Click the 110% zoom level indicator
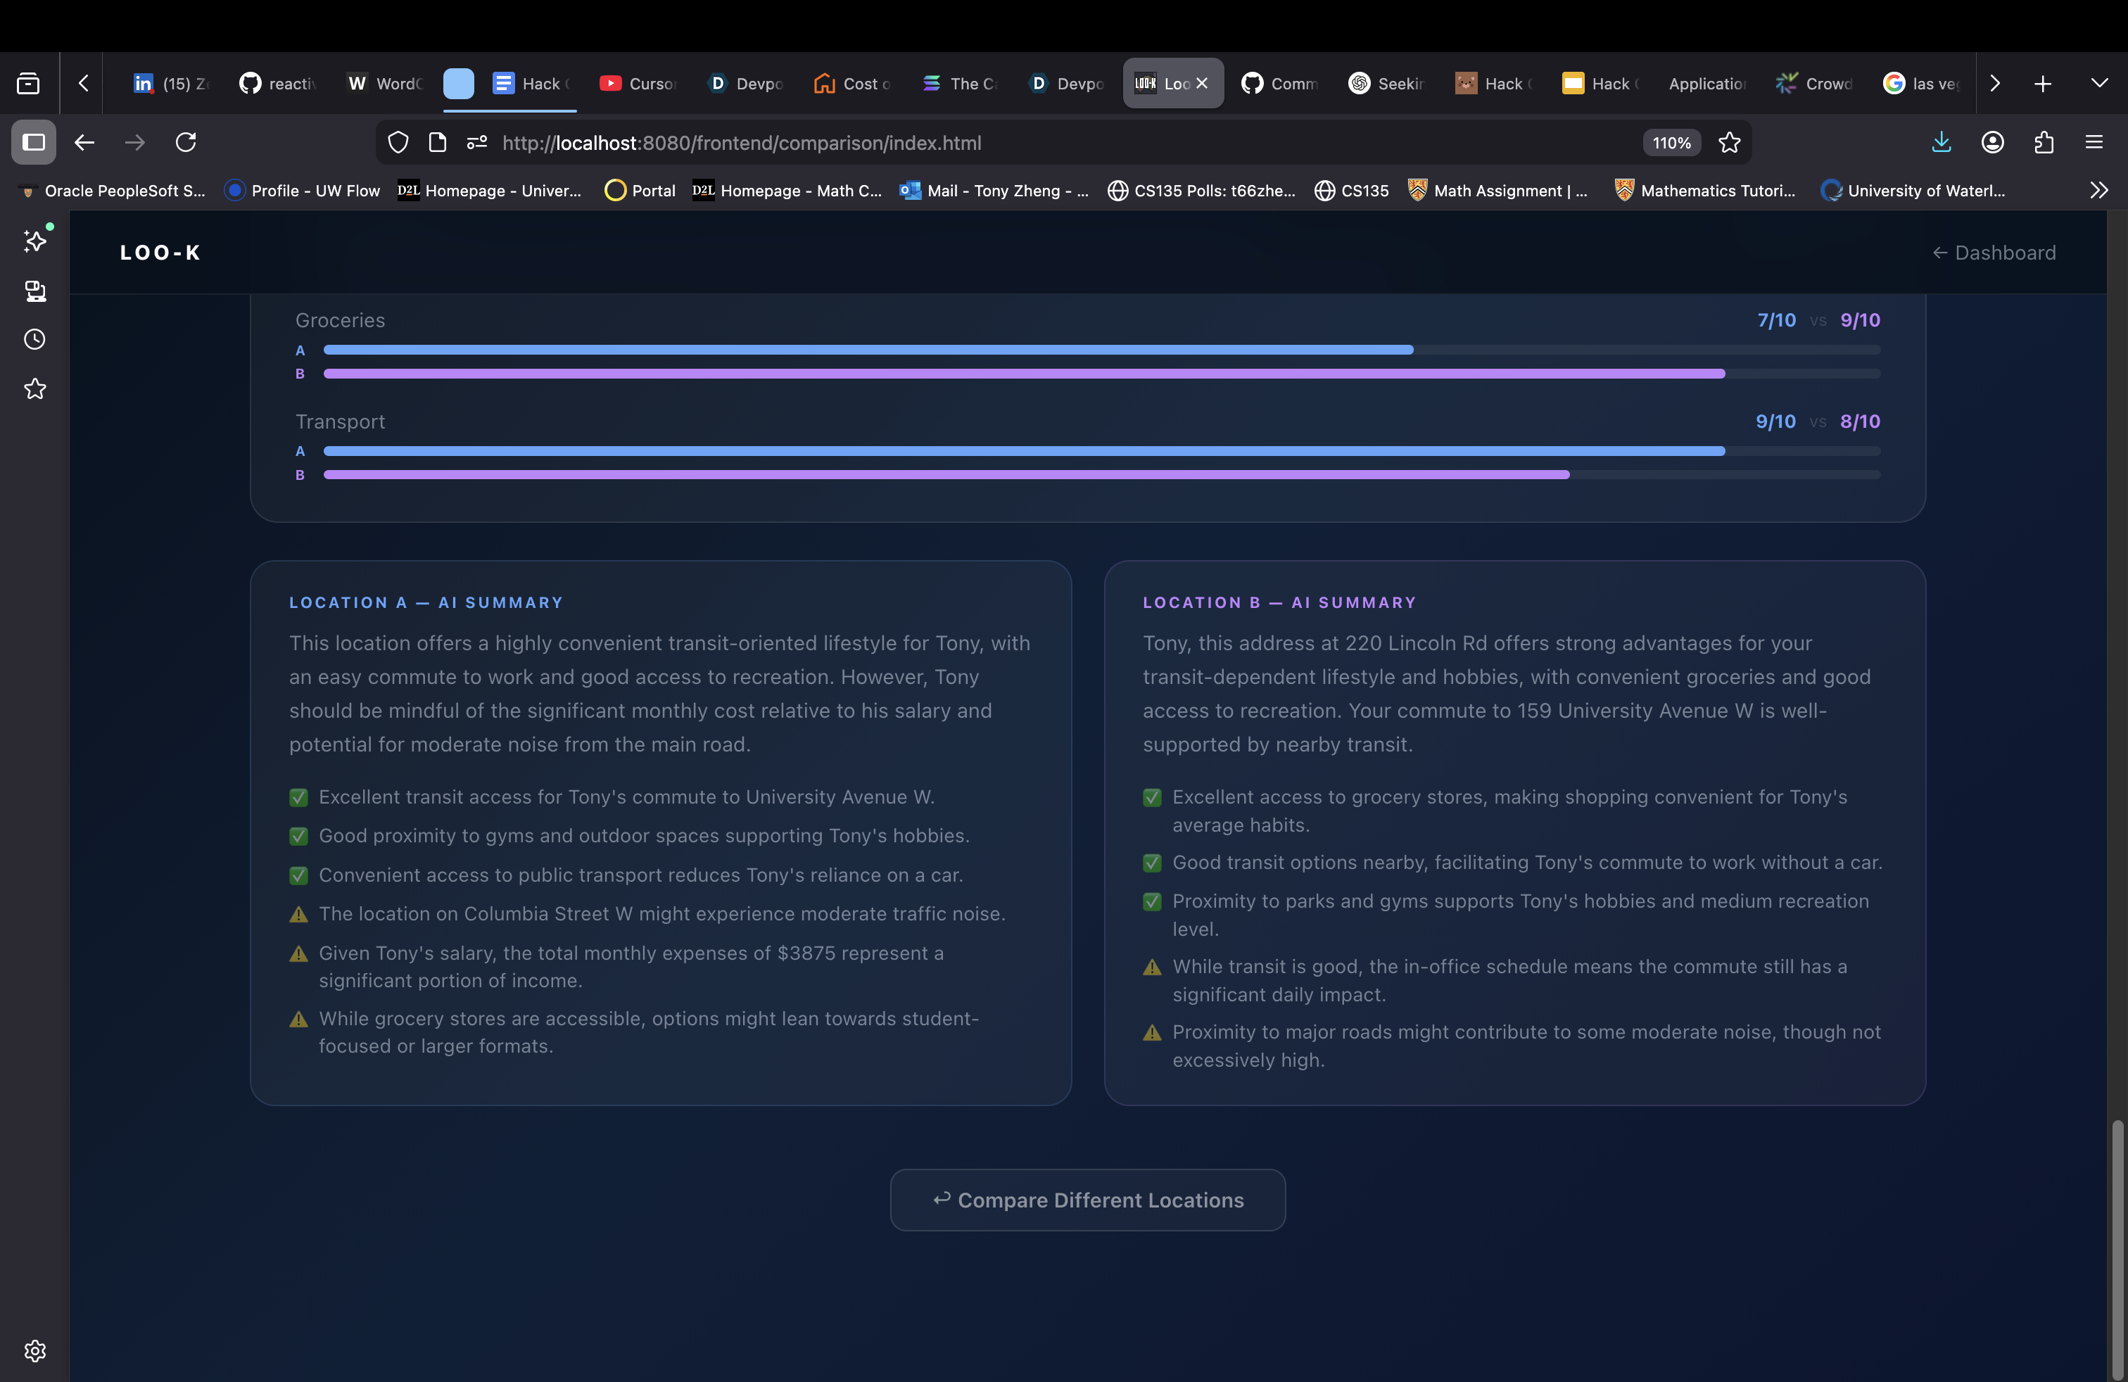This screenshot has width=2128, height=1382. (x=1671, y=143)
